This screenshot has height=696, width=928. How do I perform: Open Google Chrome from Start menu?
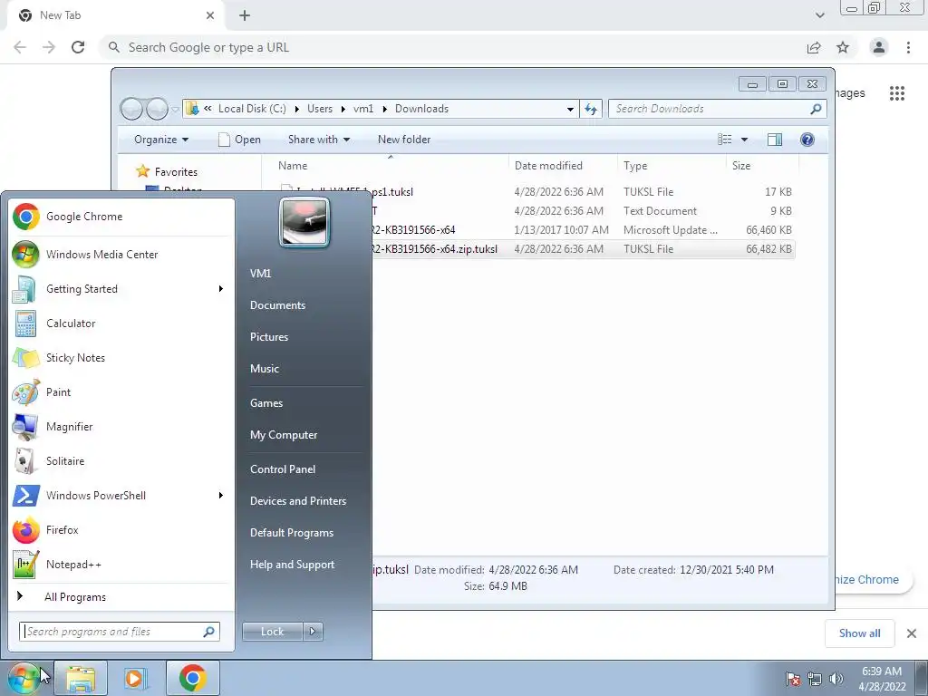[121, 217]
